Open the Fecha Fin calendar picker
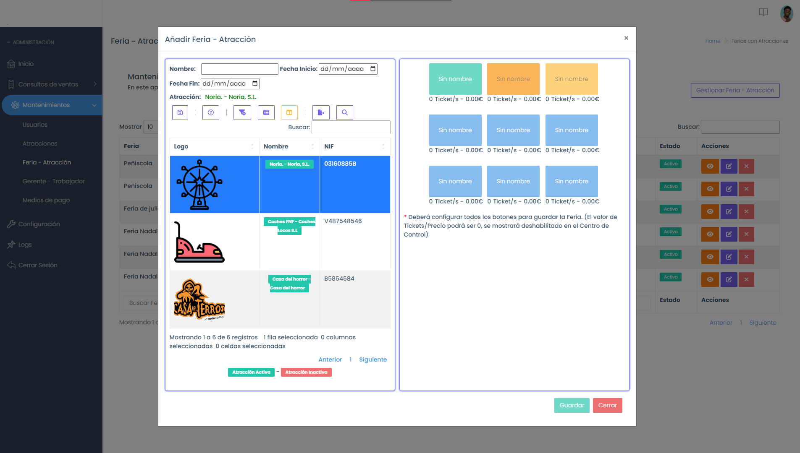800x453 pixels. (x=255, y=83)
